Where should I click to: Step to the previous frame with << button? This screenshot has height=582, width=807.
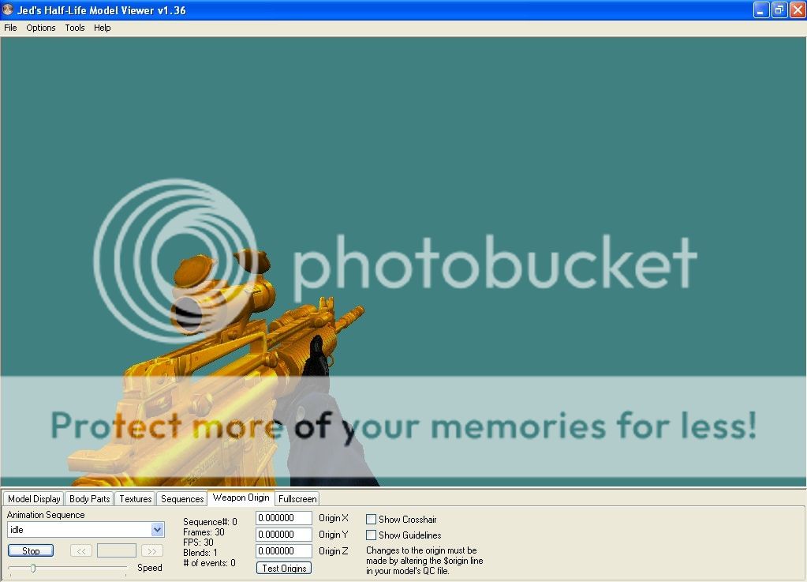tap(81, 551)
